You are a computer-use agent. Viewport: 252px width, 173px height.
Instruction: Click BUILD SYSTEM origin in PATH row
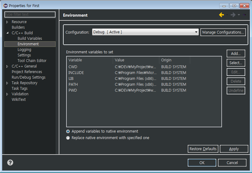174,84
